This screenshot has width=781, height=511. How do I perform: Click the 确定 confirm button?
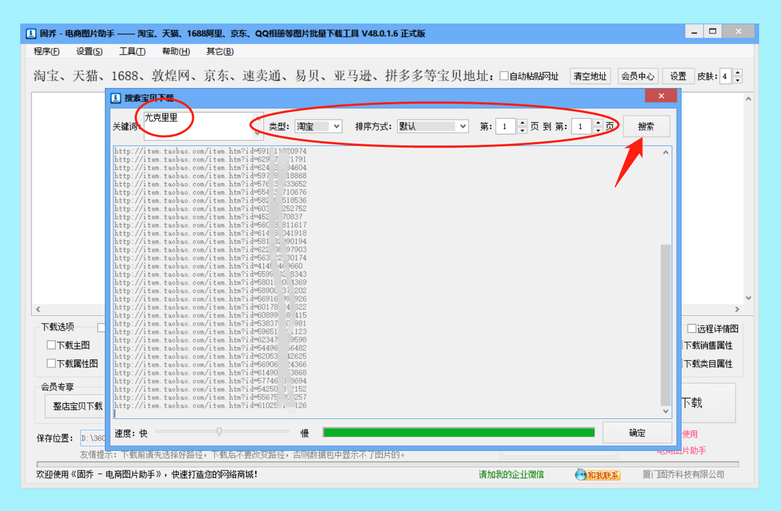637,432
